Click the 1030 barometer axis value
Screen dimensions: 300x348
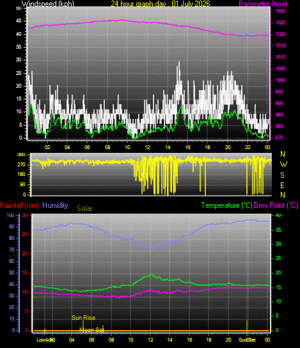click(280, 11)
